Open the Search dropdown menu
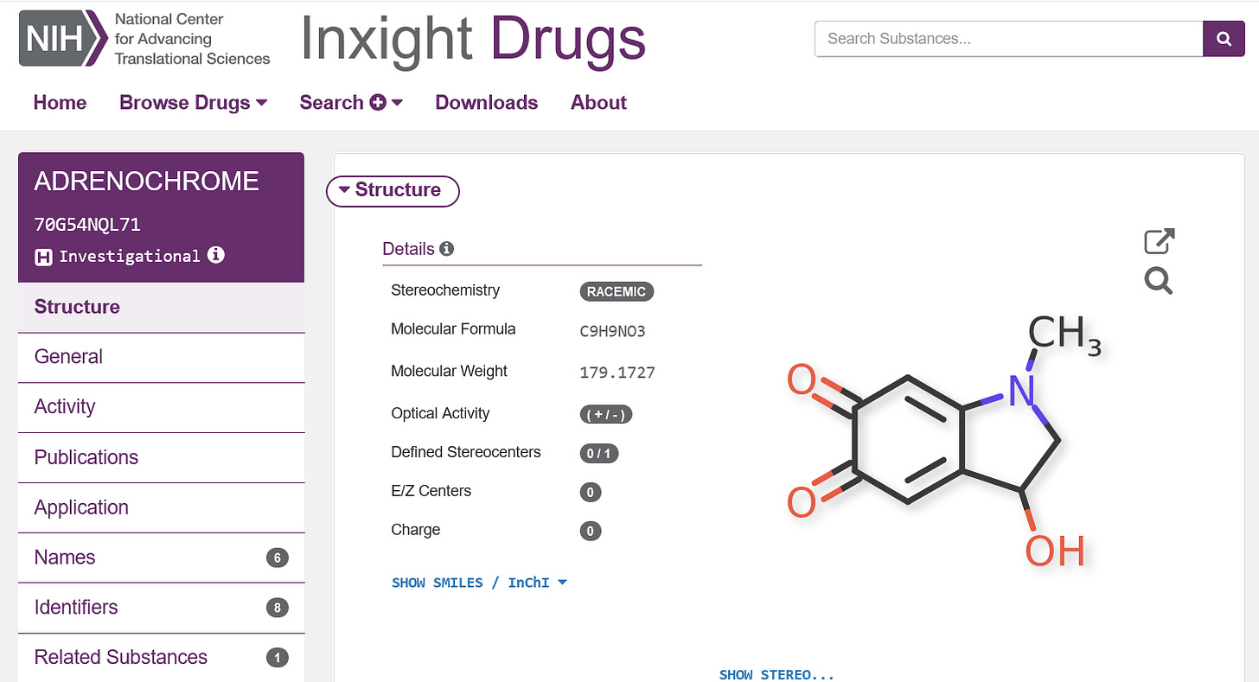Screen dimensions: 1259x682 pyautogui.click(x=351, y=102)
